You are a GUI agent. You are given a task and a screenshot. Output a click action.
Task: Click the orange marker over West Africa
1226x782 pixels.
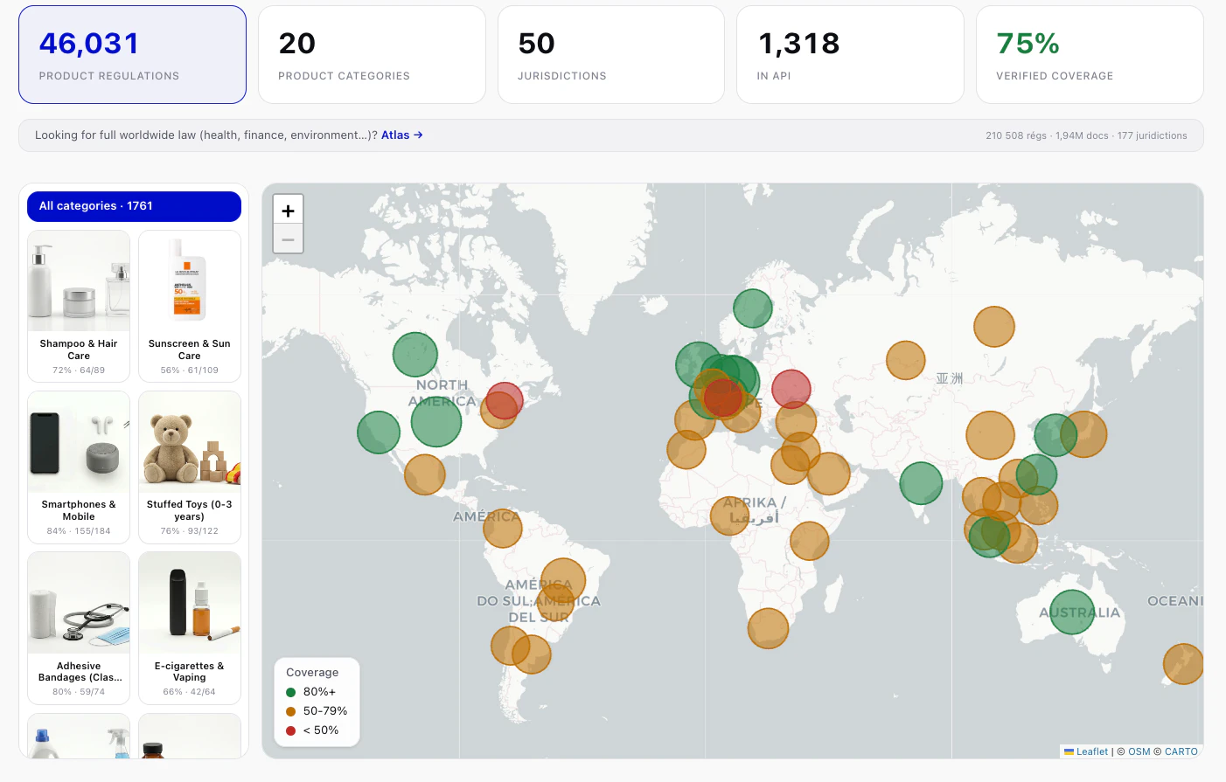pyautogui.click(x=730, y=516)
